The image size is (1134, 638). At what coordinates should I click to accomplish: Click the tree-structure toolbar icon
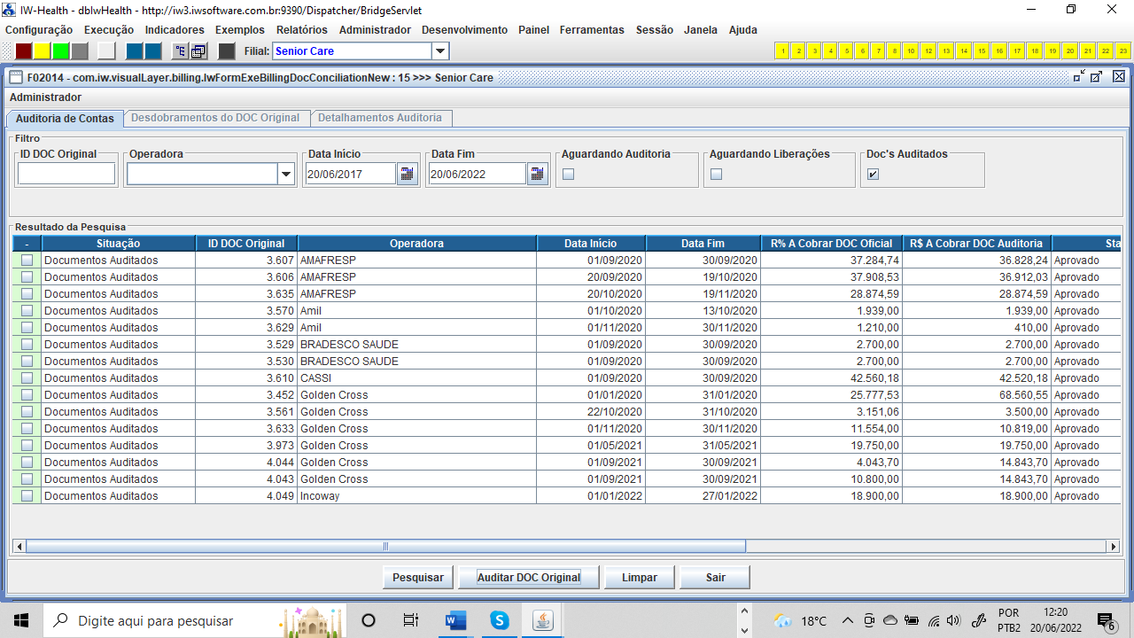(180, 51)
